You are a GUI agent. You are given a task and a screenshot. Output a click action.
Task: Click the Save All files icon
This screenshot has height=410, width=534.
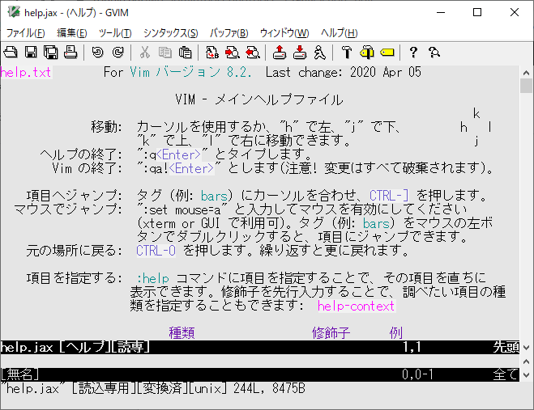(x=51, y=53)
